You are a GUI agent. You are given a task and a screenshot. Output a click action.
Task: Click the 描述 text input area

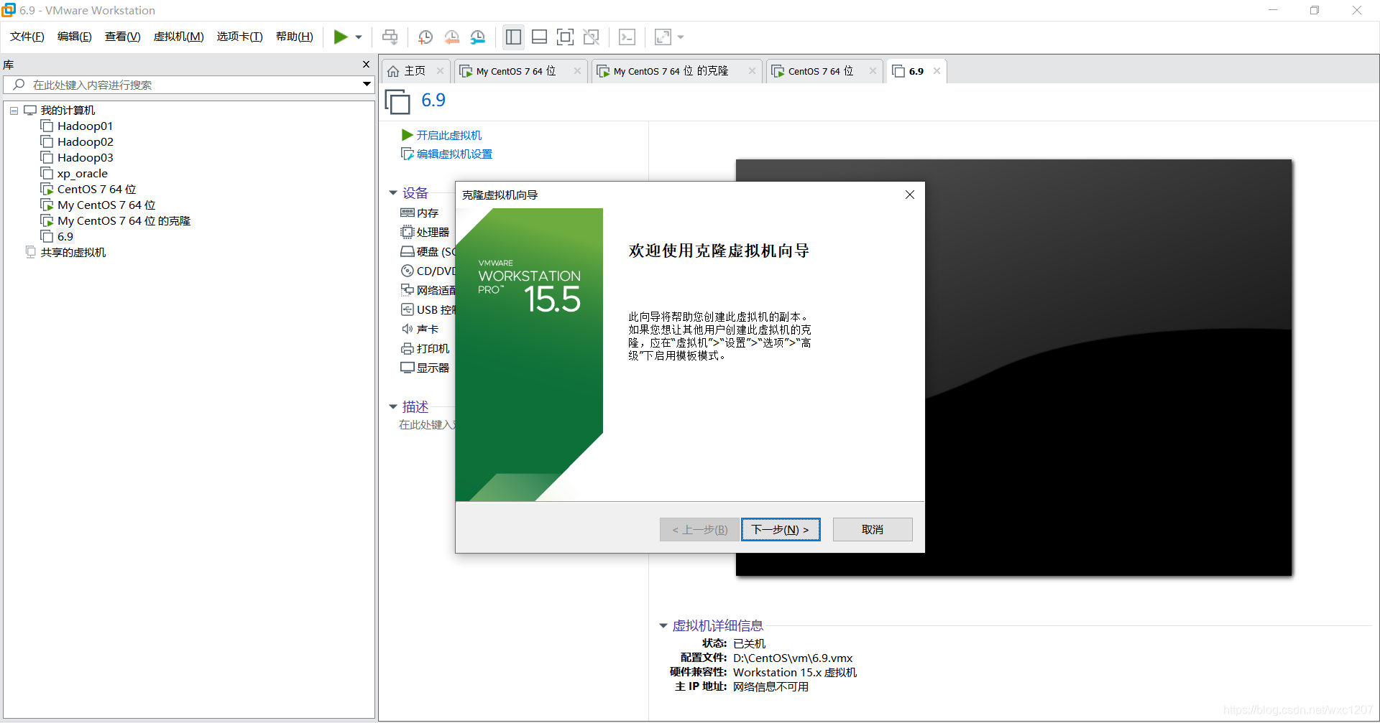(x=427, y=425)
